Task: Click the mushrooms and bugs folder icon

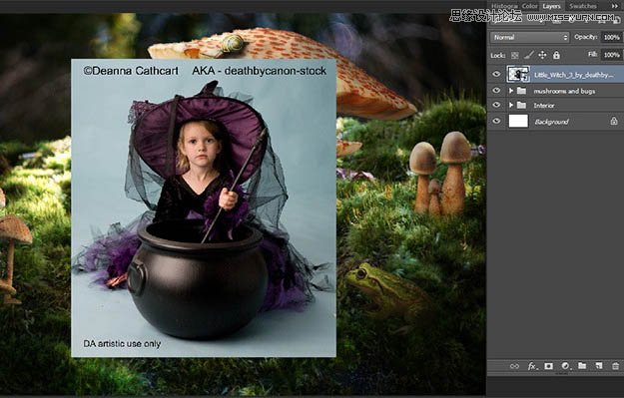Action: 521,91
